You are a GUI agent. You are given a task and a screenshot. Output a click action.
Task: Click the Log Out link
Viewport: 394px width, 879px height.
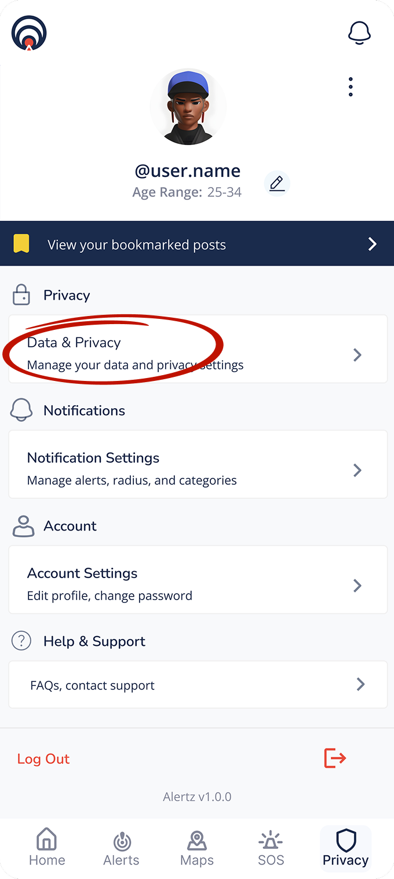(43, 759)
